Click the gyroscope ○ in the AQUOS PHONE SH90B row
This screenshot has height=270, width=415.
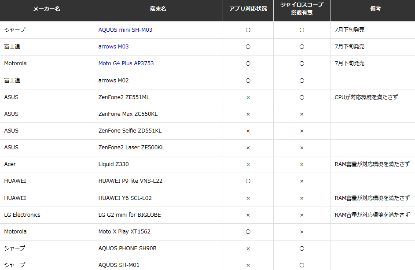(302, 248)
